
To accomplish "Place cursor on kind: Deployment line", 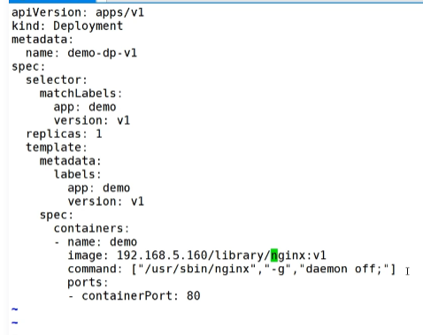I will point(67,26).
